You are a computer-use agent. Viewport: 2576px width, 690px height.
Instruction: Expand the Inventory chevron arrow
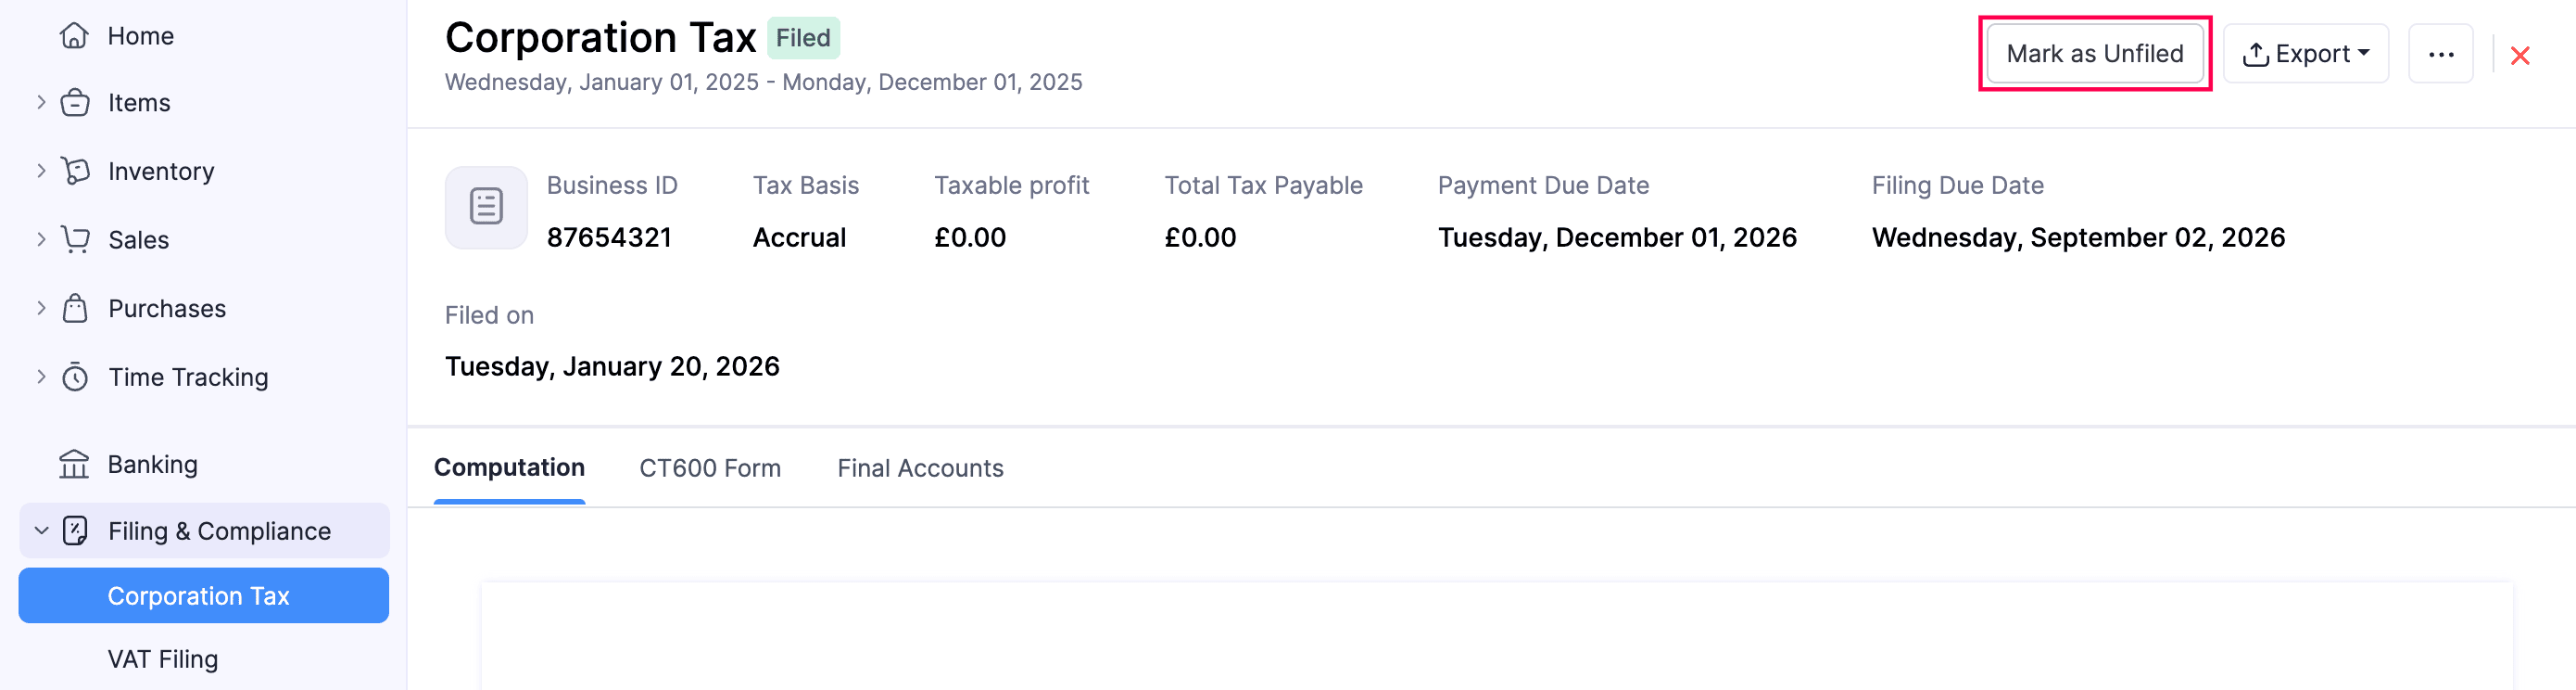(x=41, y=171)
